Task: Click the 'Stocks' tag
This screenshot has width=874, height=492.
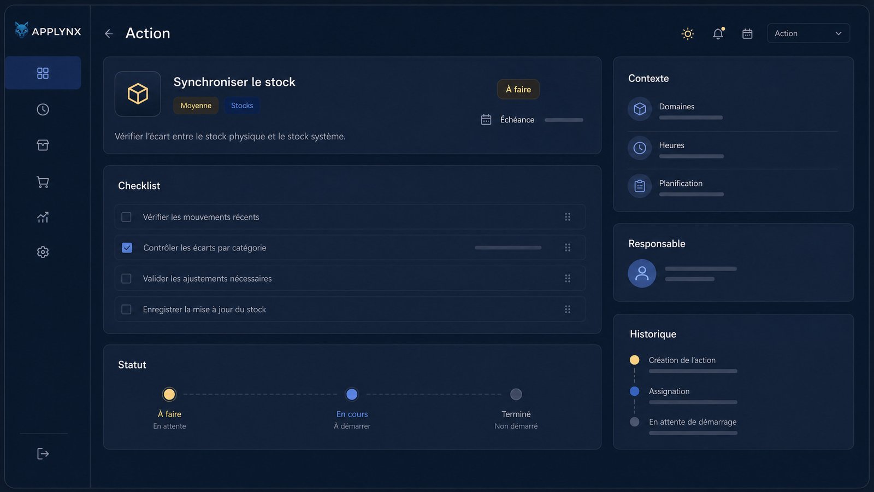Action: click(242, 106)
